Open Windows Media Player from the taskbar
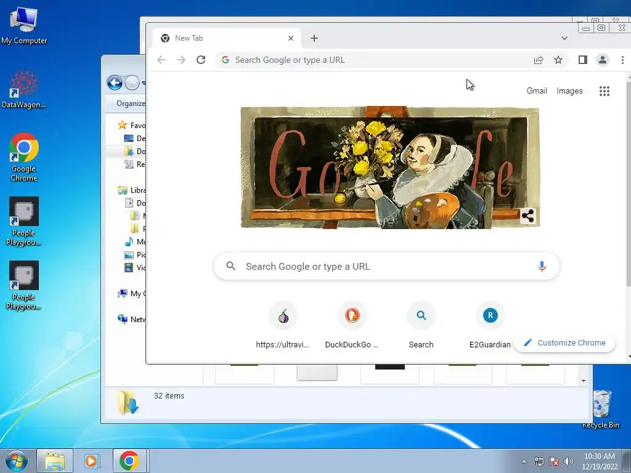This screenshot has height=473, width=631. (92, 461)
